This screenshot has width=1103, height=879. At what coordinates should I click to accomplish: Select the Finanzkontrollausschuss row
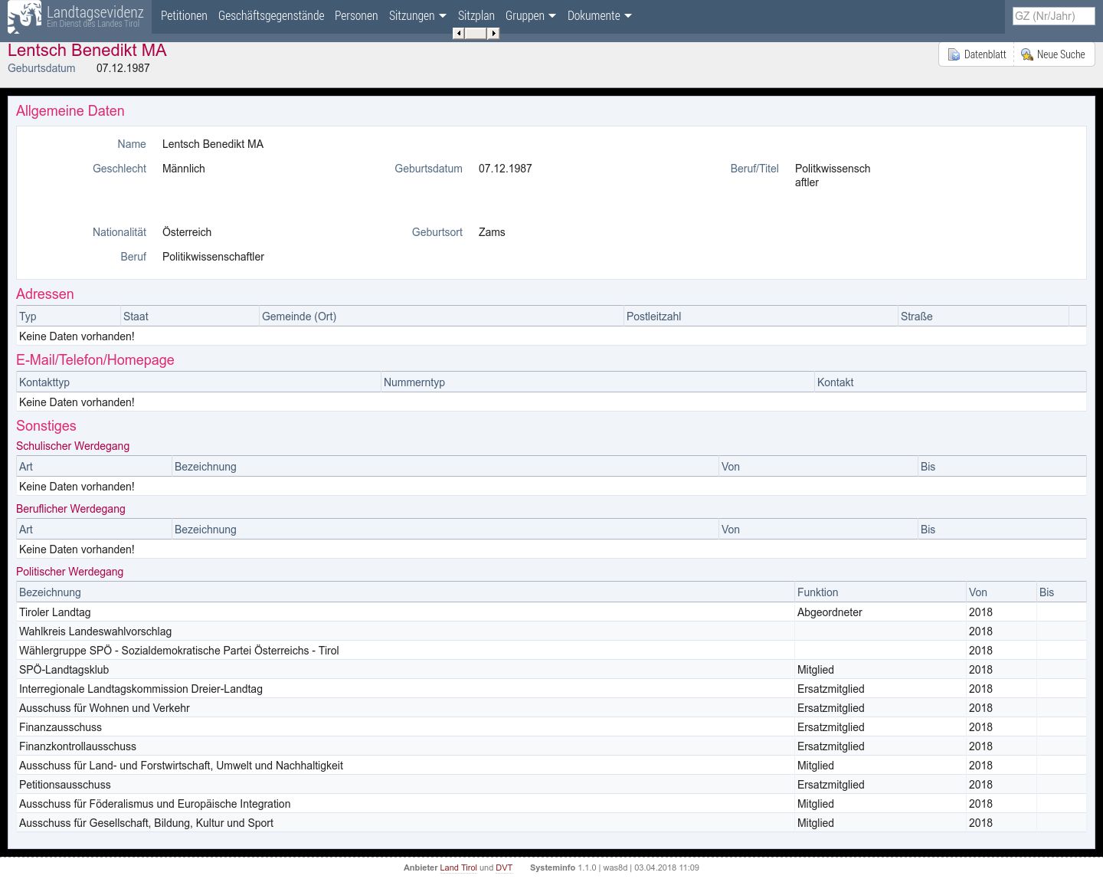(x=551, y=746)
